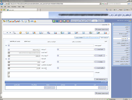The image size is (132, 100).
Task: Click the green back arrow icon
Action: (54, 21)
